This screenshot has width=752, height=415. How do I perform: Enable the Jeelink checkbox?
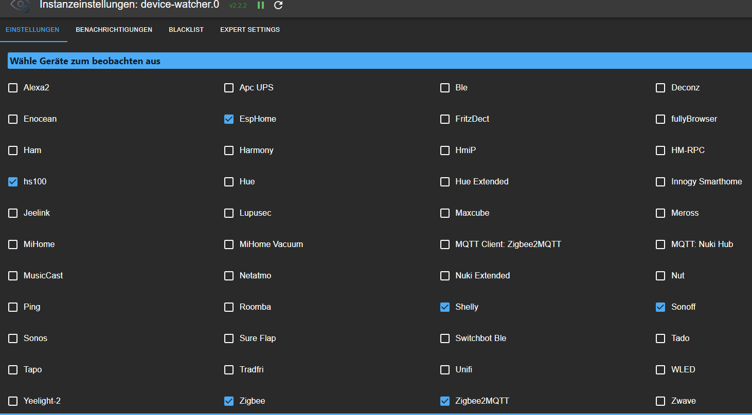[x=13, y=213]
